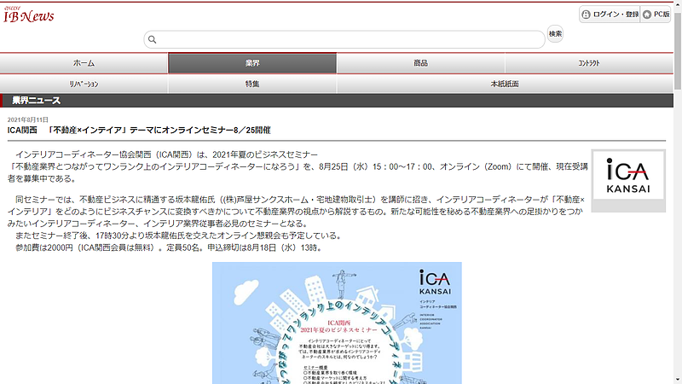Switch to the コントラクト tab
Image resolution: width=682 pixels, height=384 pixels.
click(588, 63)
